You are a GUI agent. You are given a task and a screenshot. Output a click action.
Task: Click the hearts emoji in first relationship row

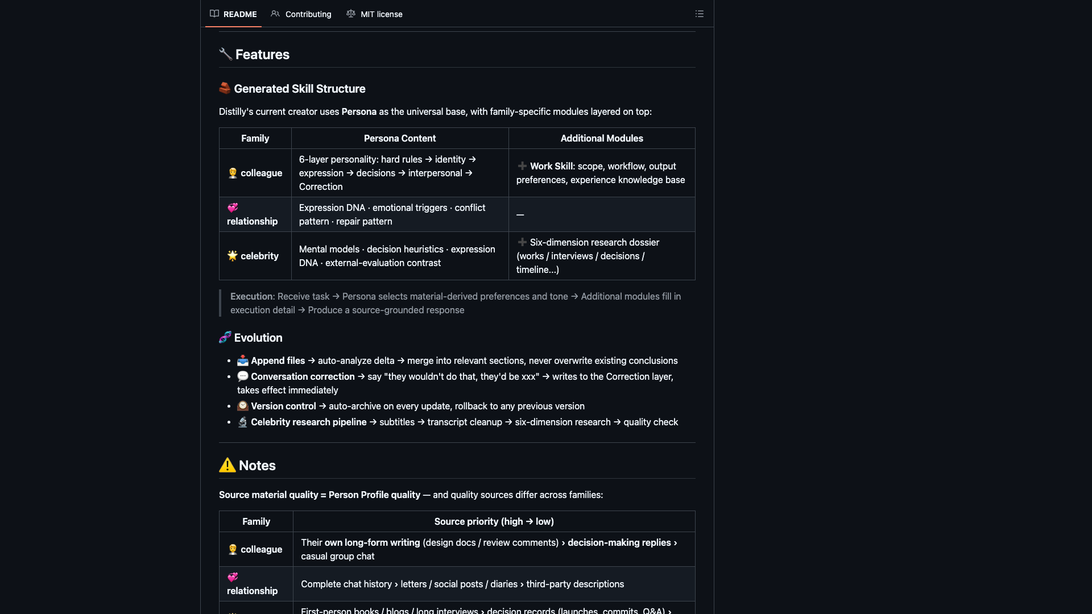(233, 208)
